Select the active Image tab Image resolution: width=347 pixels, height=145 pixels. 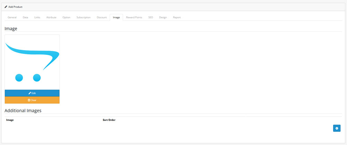click(116, 17)
